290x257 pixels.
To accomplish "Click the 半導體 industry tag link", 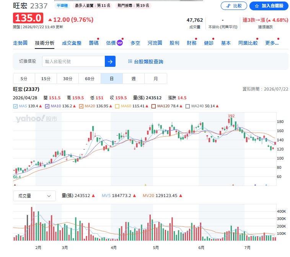I will [x=62, y=6].
